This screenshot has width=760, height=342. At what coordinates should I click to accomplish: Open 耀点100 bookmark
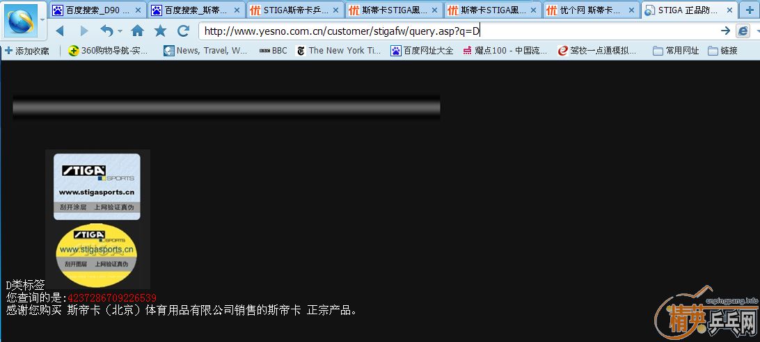tap(505, 50)
